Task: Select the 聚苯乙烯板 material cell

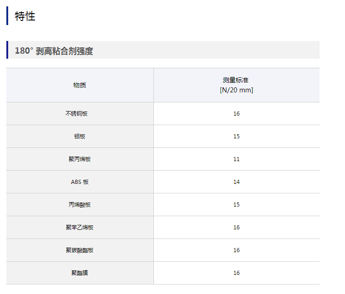Action: click(80, 227)
